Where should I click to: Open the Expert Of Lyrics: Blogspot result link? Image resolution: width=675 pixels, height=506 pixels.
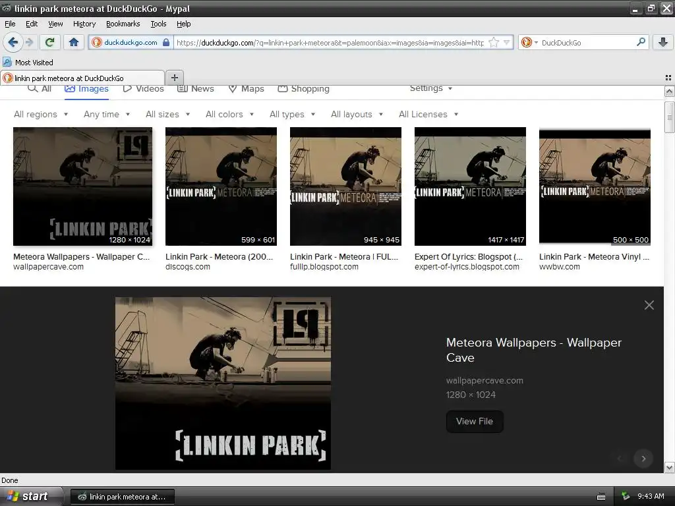pos(469,256)
